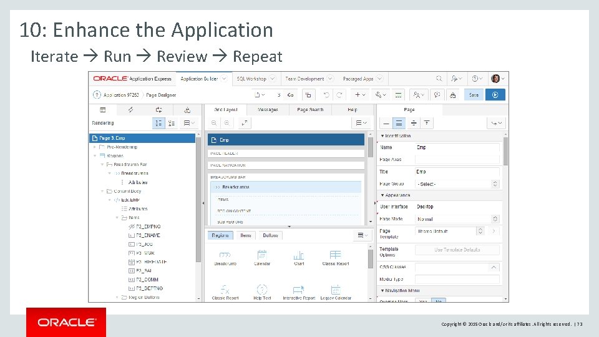Collapse the Content Body tree node

click(102, 191)
